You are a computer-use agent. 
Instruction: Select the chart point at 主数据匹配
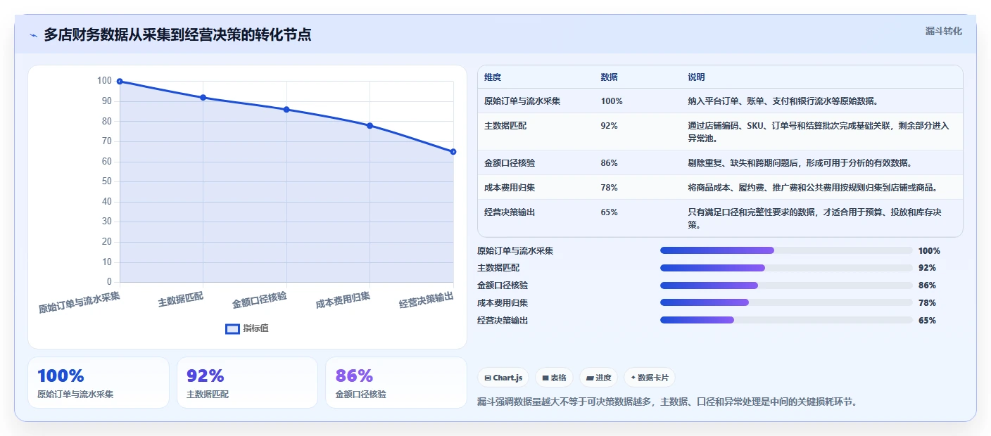[x=203, y=98]
